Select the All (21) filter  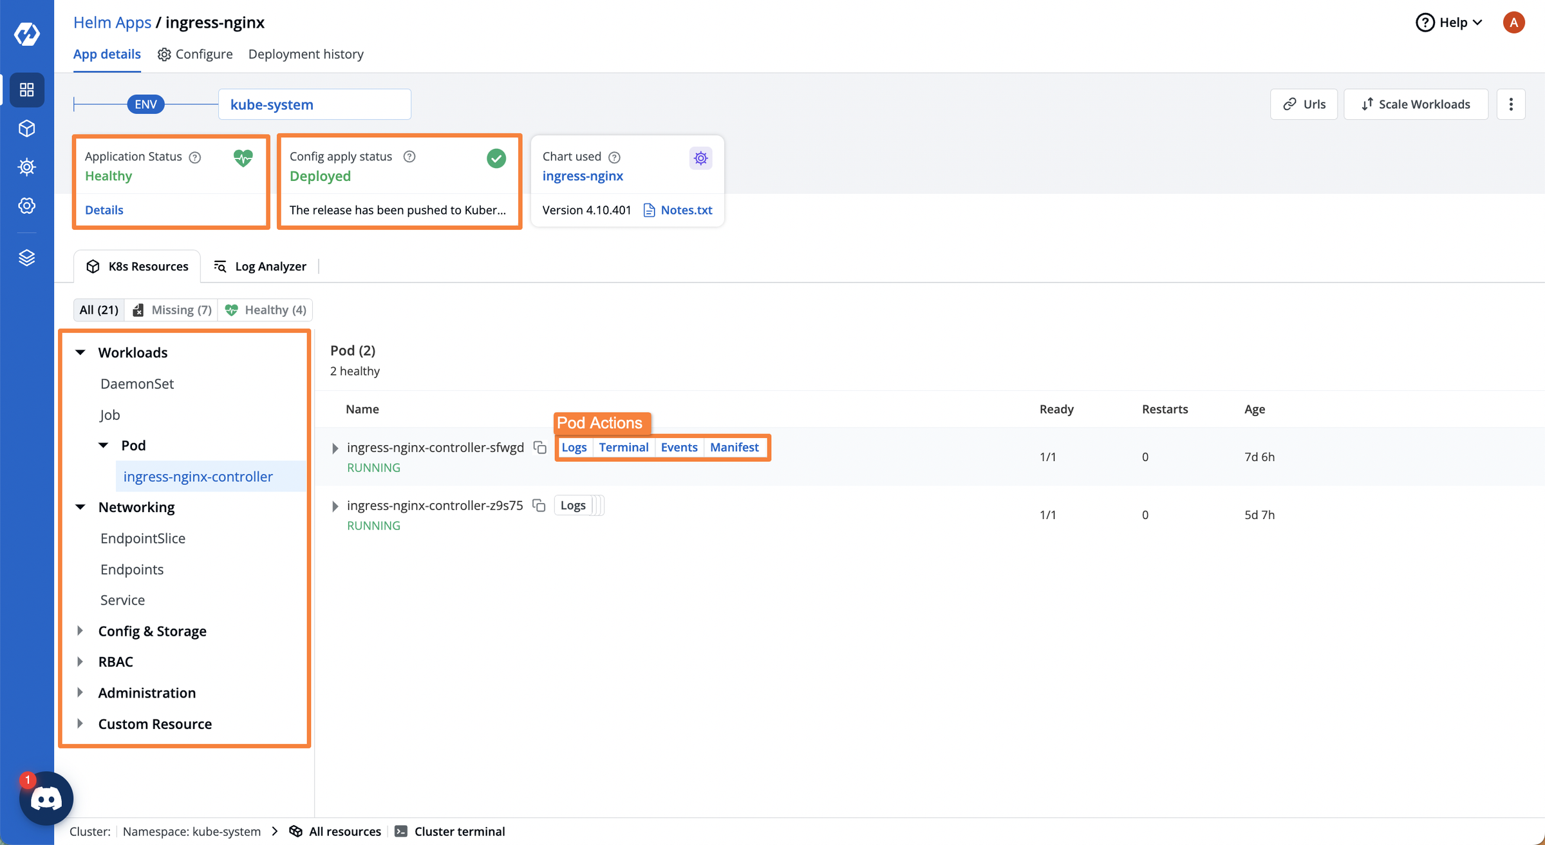(98, 310)
